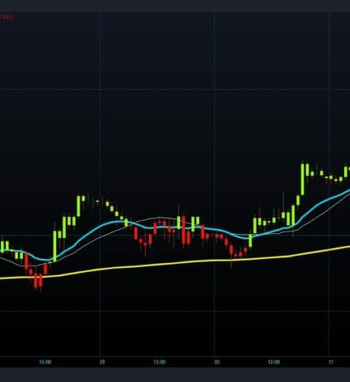
Task: Click the dark bottom bar below the time axis
Action: pos(175,375)
